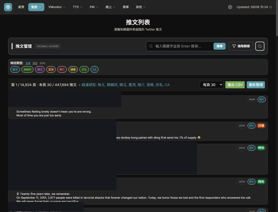Screen dimensions: 278x212
Task: Toggle the 關注 type filter chip
Action: (40, 69)
